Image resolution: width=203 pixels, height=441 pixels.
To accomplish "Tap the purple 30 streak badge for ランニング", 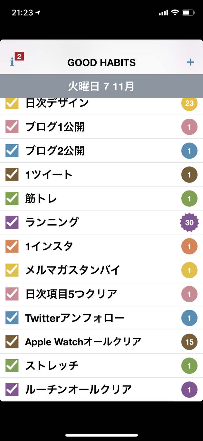I will pos(189,223).
